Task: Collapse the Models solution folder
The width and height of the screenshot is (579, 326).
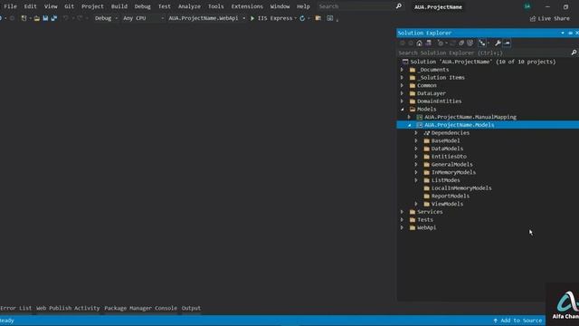Action: click(x=402, y=109)
